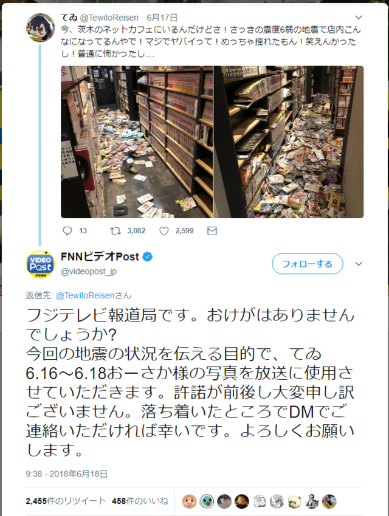Expand options chevron on TewitoReisen tweet

359,17
